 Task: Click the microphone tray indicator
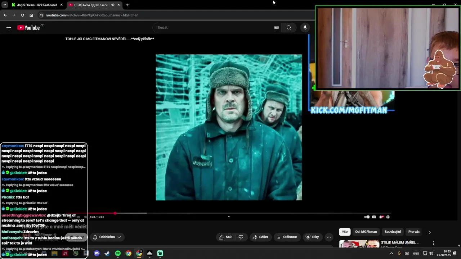point(399,254)
